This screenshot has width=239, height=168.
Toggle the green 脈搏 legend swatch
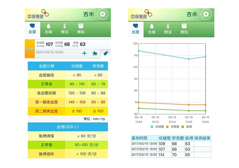pyautogui.click(x=183, y=127)
